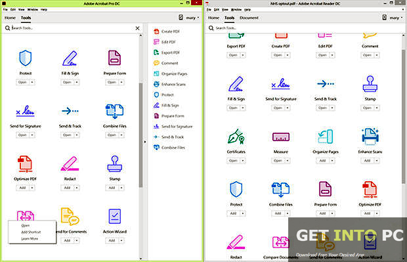
Task: Select Edit PDF in the Pro shortcut list
Action: [165, 42]
